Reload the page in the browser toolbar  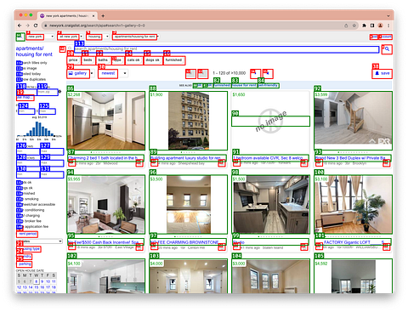[x=36, y=26]
